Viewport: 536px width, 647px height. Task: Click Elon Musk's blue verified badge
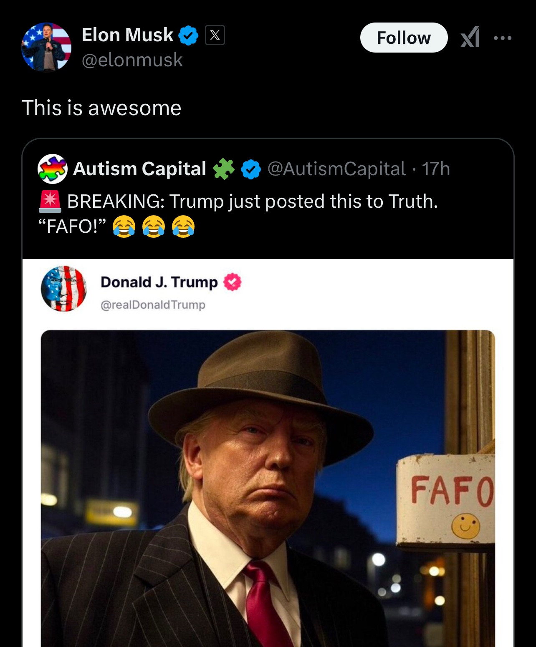(x=188, y=35)
